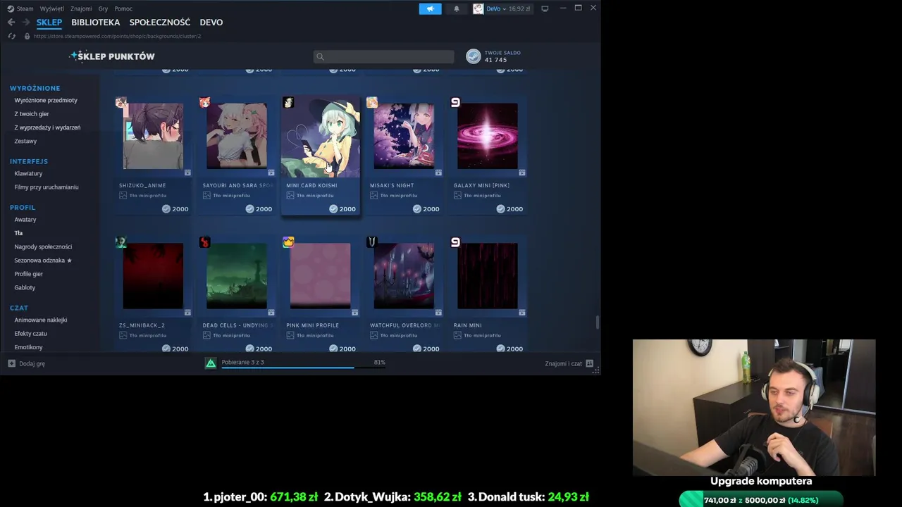Open the notifications bell
The width and height of the screenshot is (902, 507).
(x=456, y=8)
